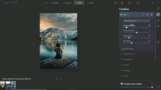The width and height of the screenshot is (161, 90).
Task: Click the Luminar AI logo
Action: (10, 3)
